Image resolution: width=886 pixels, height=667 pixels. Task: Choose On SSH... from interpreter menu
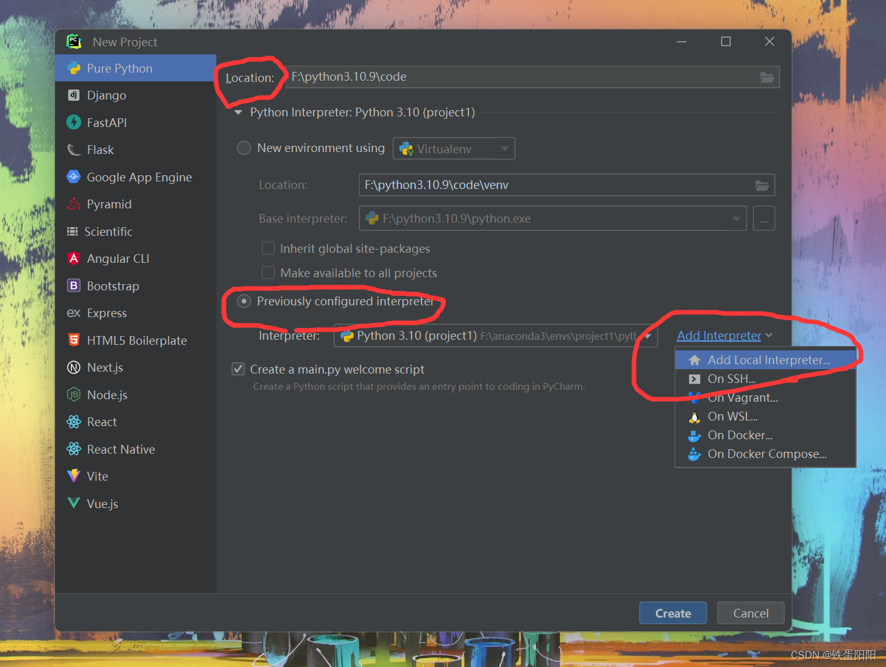(x=765, y=379)
